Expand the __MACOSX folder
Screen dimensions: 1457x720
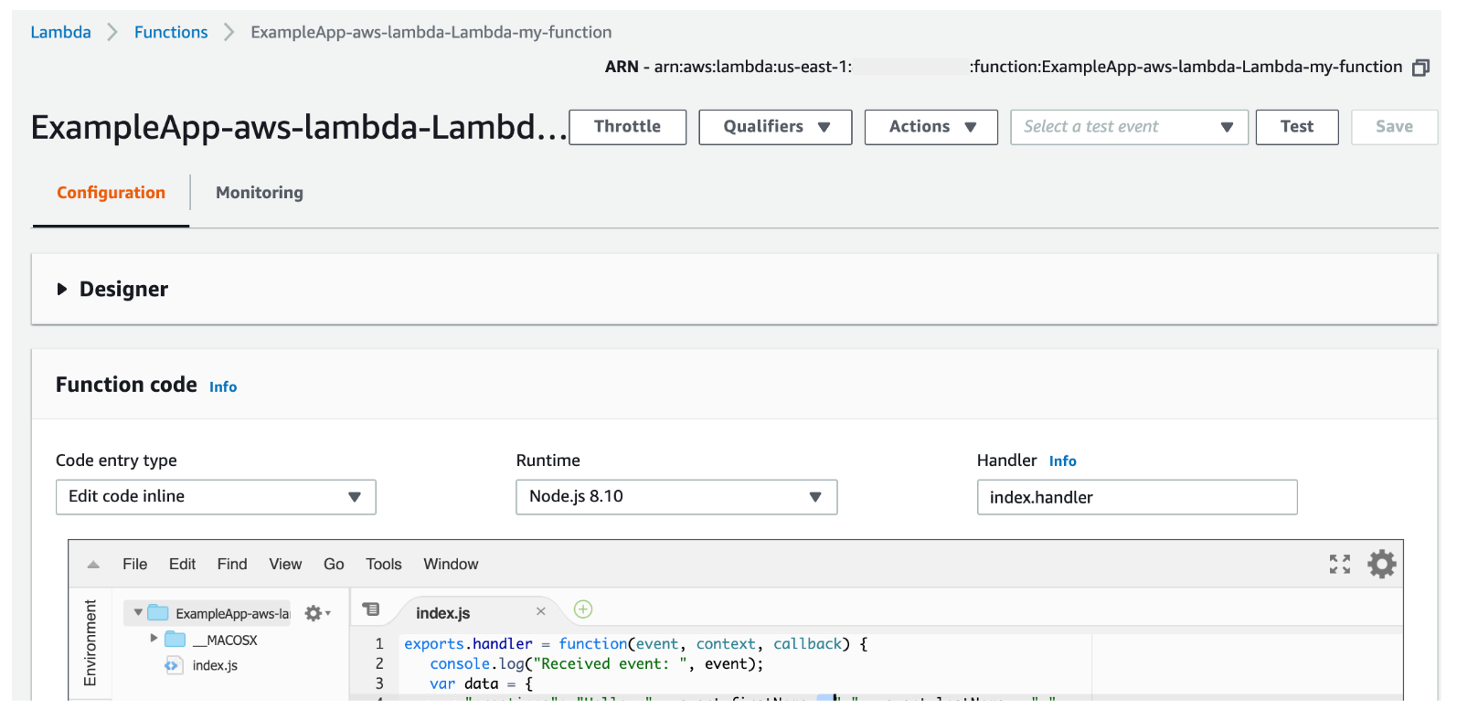pos(154,639)
